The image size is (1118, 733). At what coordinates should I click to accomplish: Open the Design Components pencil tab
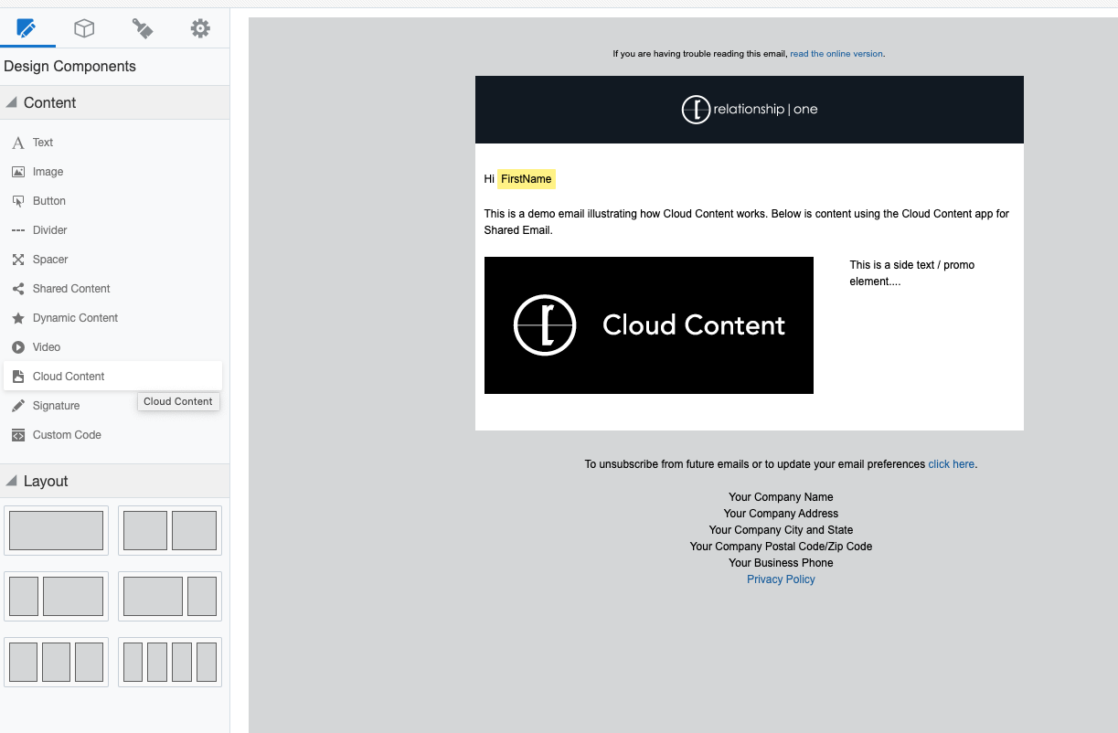click(x=27, y=28)
